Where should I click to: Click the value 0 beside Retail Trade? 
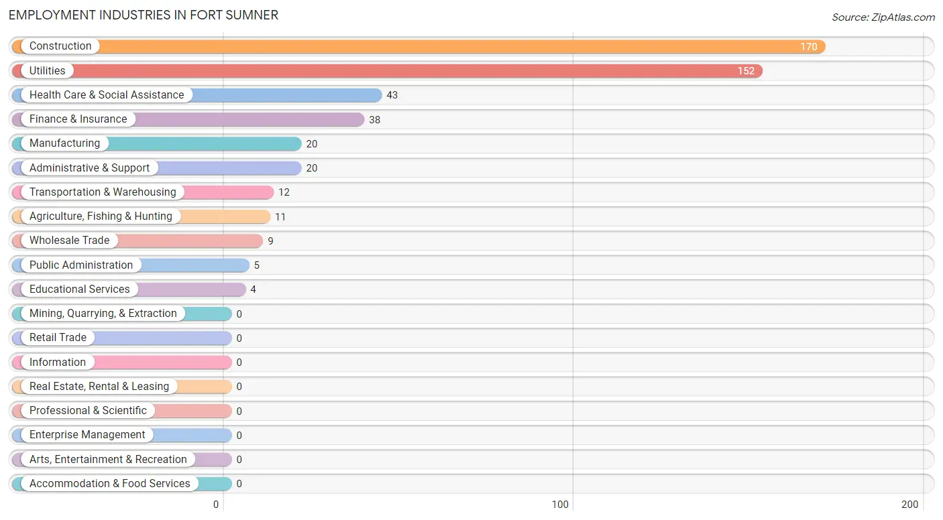pyautogui.click(x=239, y=338)
